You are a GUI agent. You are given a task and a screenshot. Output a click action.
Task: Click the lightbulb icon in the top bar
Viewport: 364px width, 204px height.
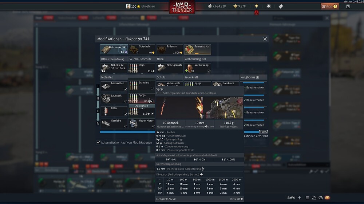[x=256, y=6]
